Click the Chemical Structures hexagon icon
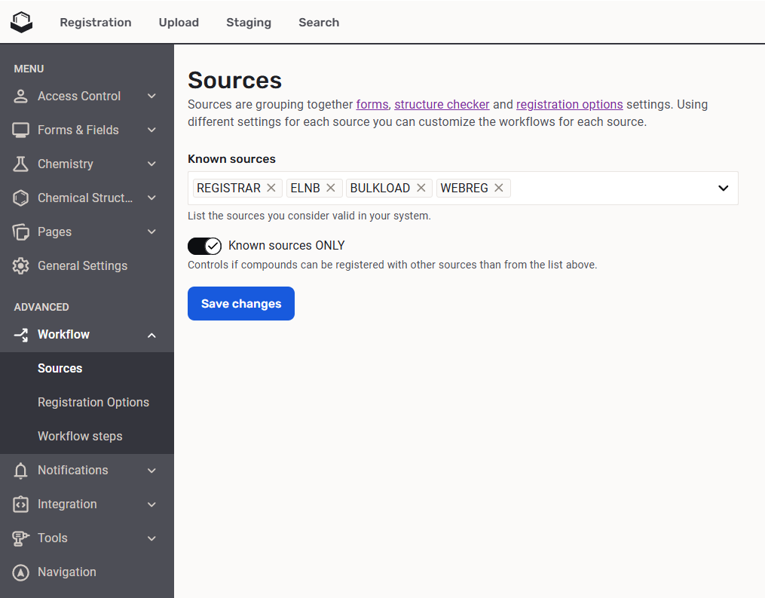Viewport: 765px width, 598px height. pos(21,198)
